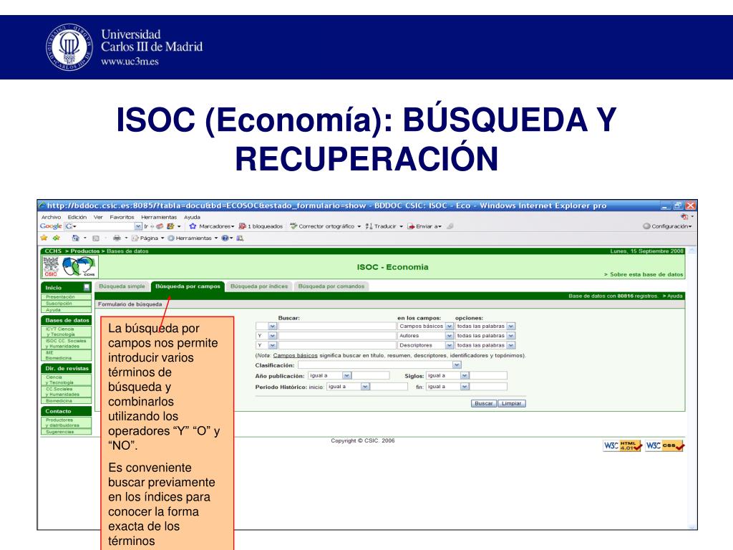Click the Google toolbar logo
Viewport: 733px width, 550px height.
tap(51, 226)
